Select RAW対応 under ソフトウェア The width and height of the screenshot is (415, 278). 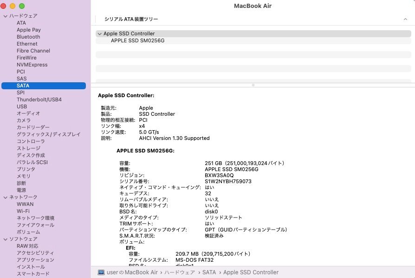[x=29, y=245]
